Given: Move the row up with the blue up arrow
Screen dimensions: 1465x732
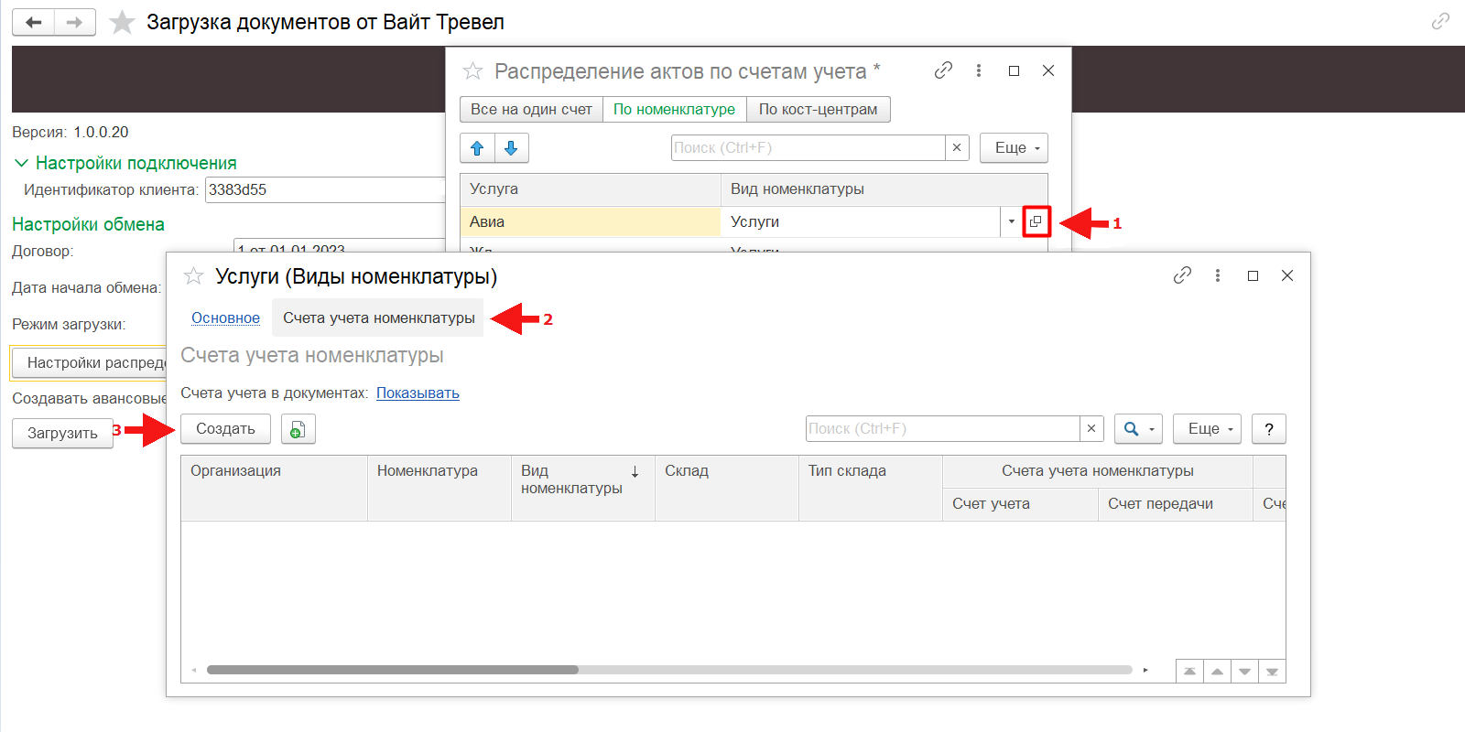Looking at the screenshot, I should click(x=477, y=148).
